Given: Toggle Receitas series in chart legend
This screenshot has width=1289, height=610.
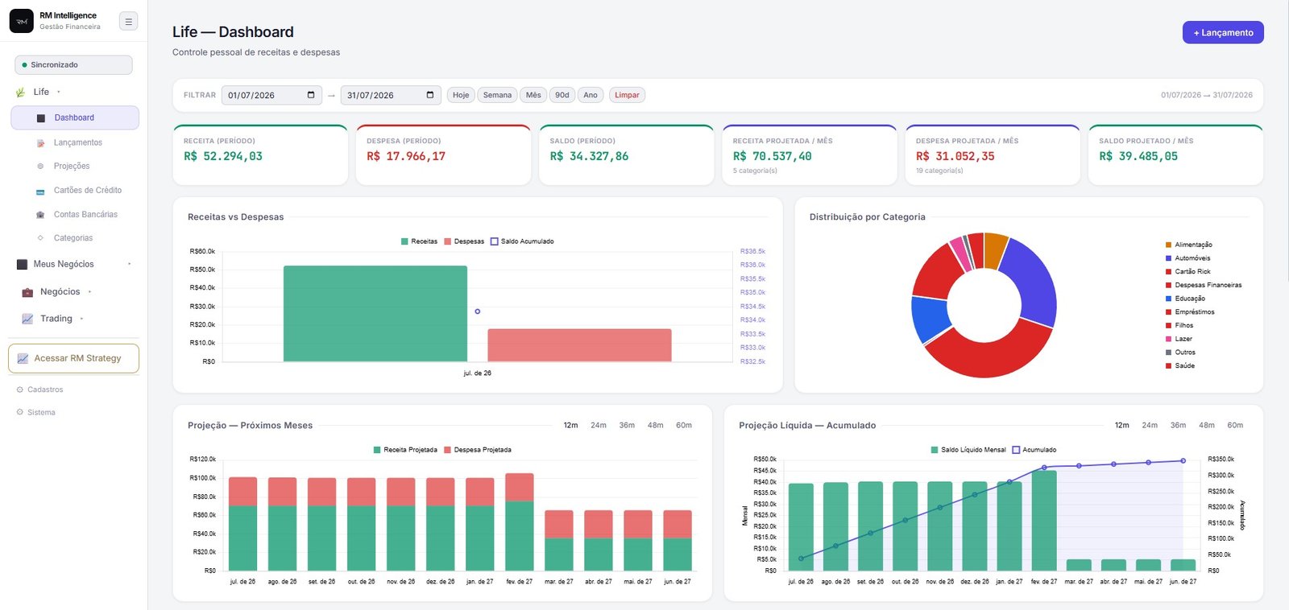Looking at the screenshot, I should [419, 241].
